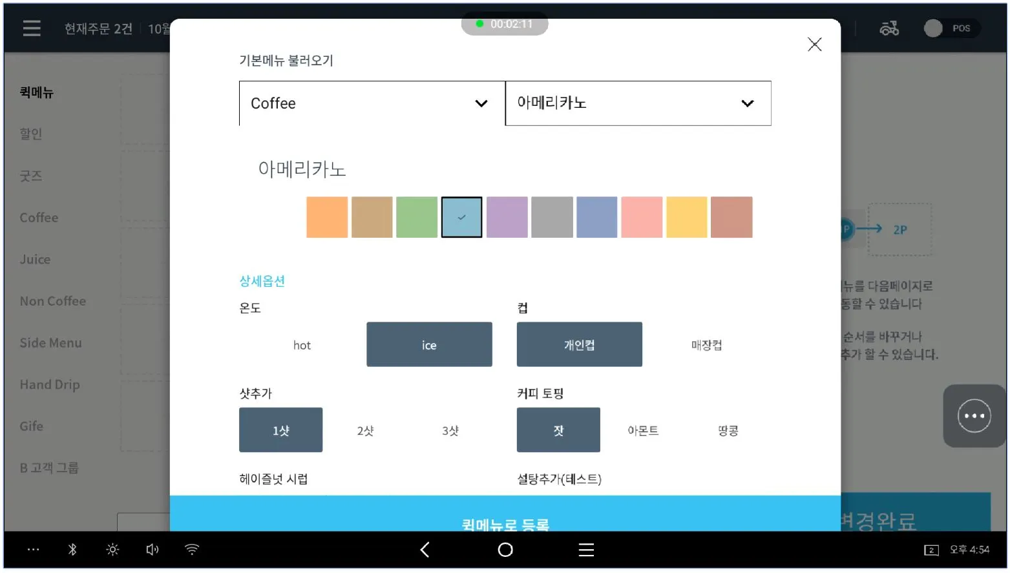Open the 퀵메뉴 sidebar tab
1010x573 pixels.
pyautogui.click(x=36, y=92)
